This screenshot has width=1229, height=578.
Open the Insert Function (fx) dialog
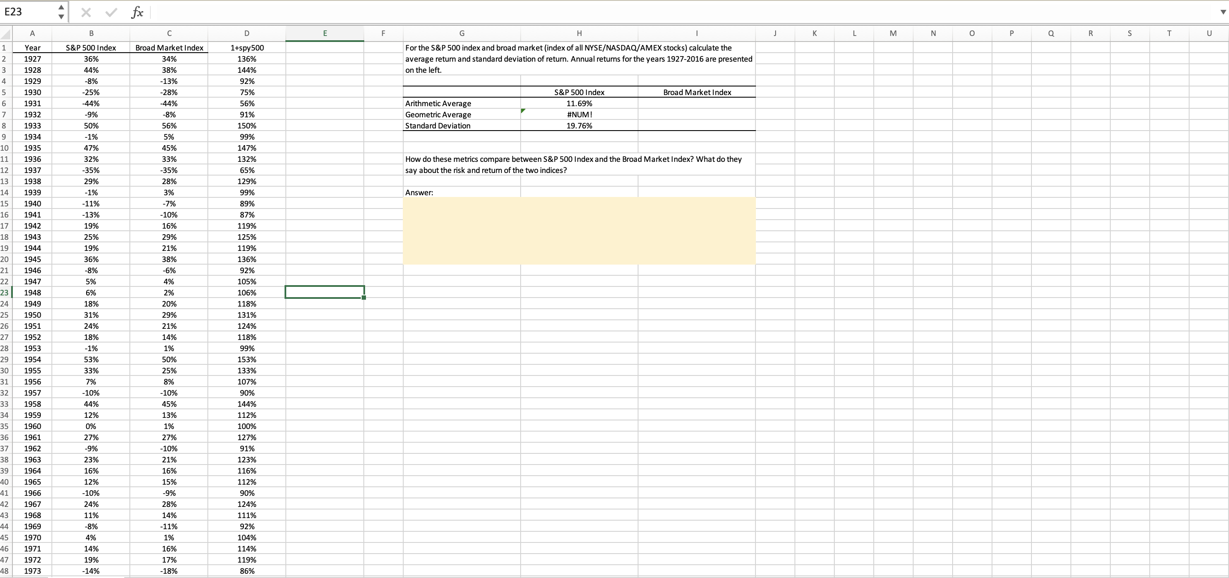[137, 12]
